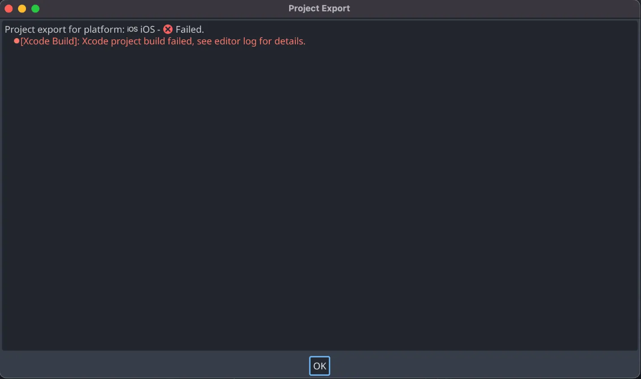Click the 'Xcode project build failed' message
This screenshot has height=379, width=641.
137,41
